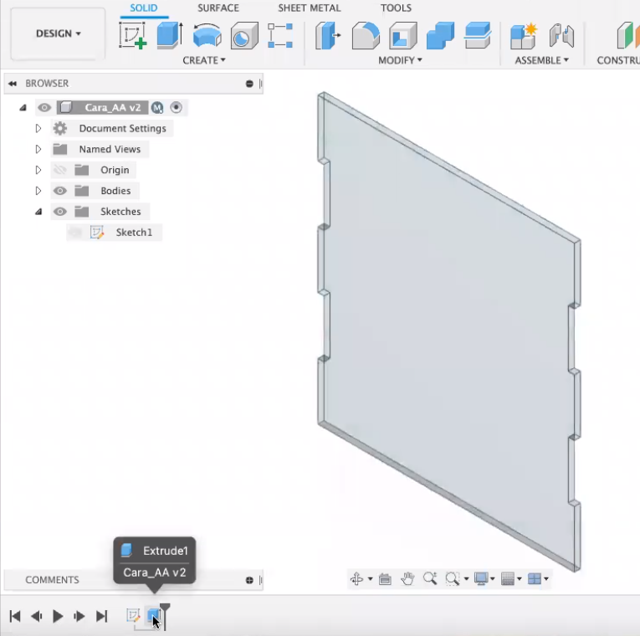This screenshot has width=640, height=636.
Task: Activate Cara_AA v2 component radio button
Action: tap(176, 107)
